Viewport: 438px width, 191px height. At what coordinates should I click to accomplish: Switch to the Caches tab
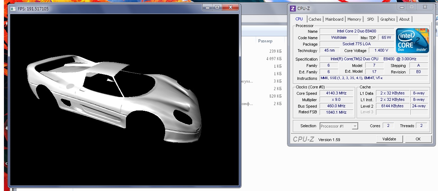315,19
